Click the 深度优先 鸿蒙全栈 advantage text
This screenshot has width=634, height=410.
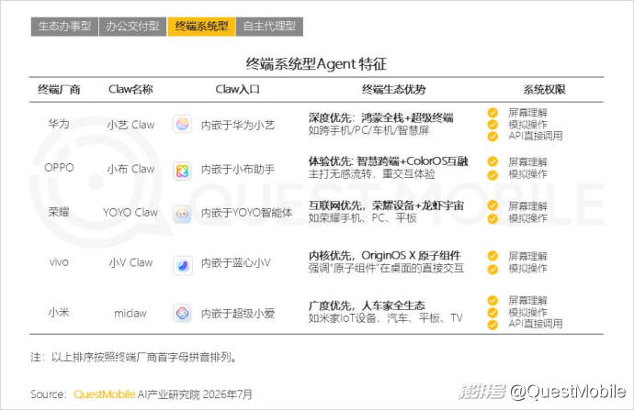[x=381, y=117]
